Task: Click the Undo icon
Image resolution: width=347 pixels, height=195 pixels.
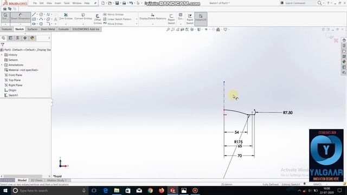Action: click(131, 3)
